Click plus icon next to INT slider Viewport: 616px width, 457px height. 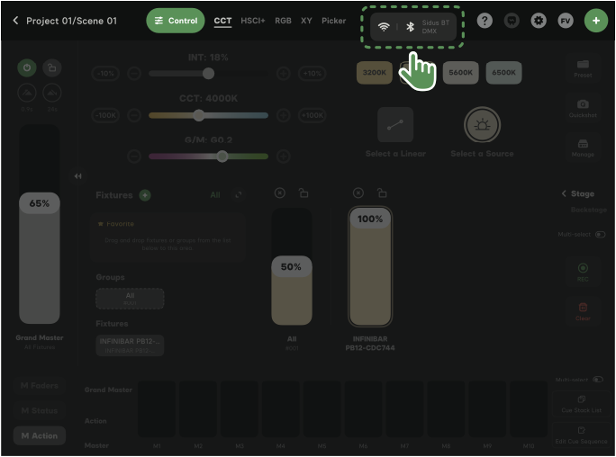284,74
